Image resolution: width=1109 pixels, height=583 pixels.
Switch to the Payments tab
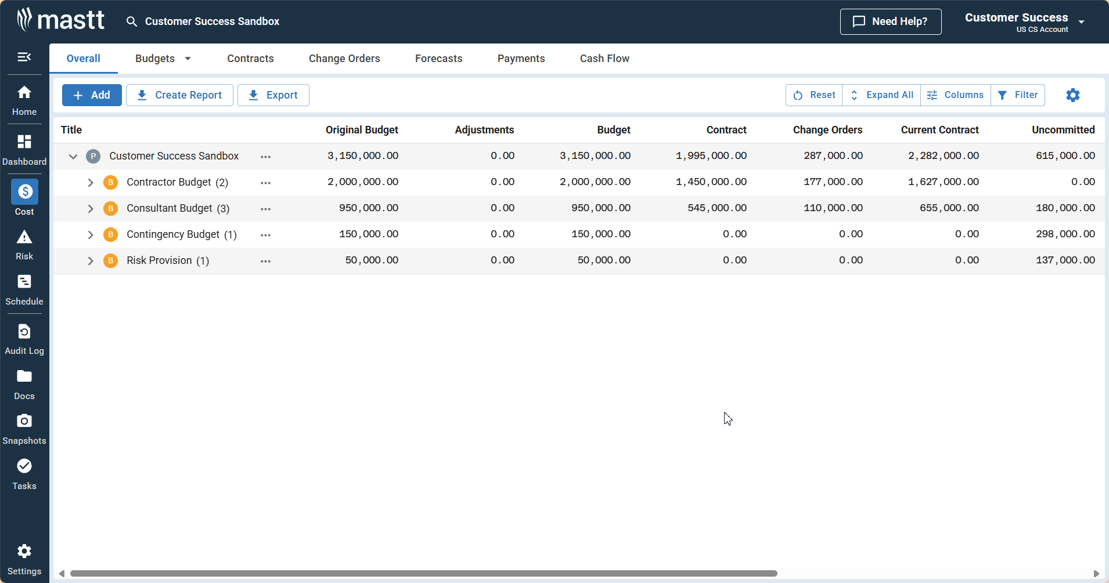521,59
